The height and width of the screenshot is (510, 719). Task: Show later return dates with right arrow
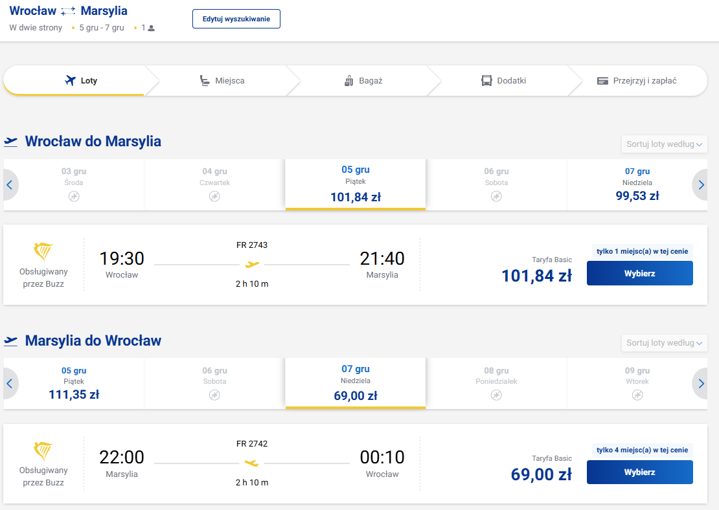(x=701, y=384)
